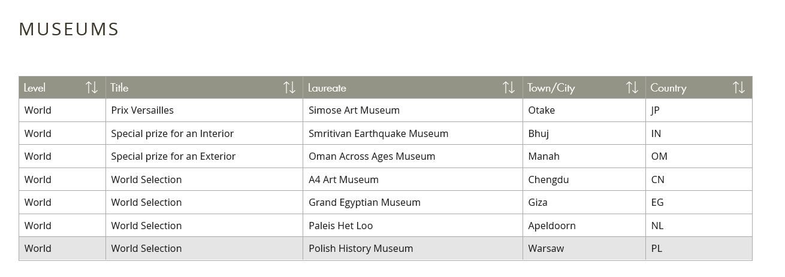
Task: Click the sort arrows in Level column
Action: click(x=92, y=87)
